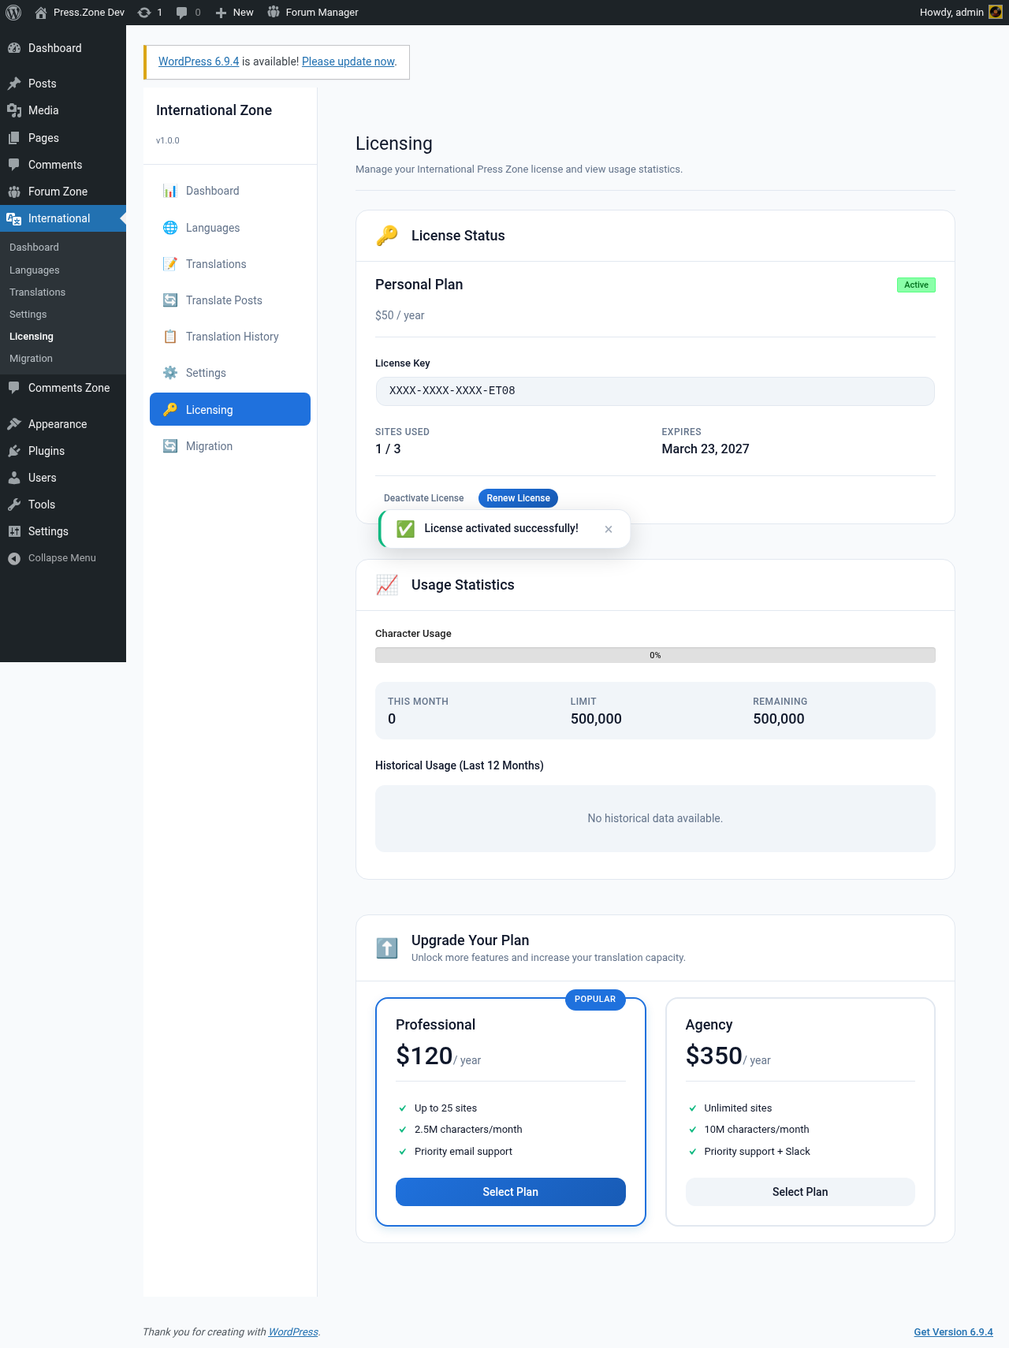Click the Press.Zone Dev site name

pos(89,13)
